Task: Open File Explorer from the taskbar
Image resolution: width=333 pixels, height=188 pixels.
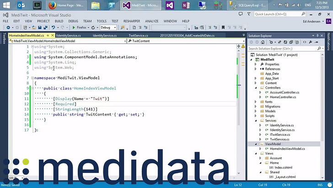Action: coord(95,6)
